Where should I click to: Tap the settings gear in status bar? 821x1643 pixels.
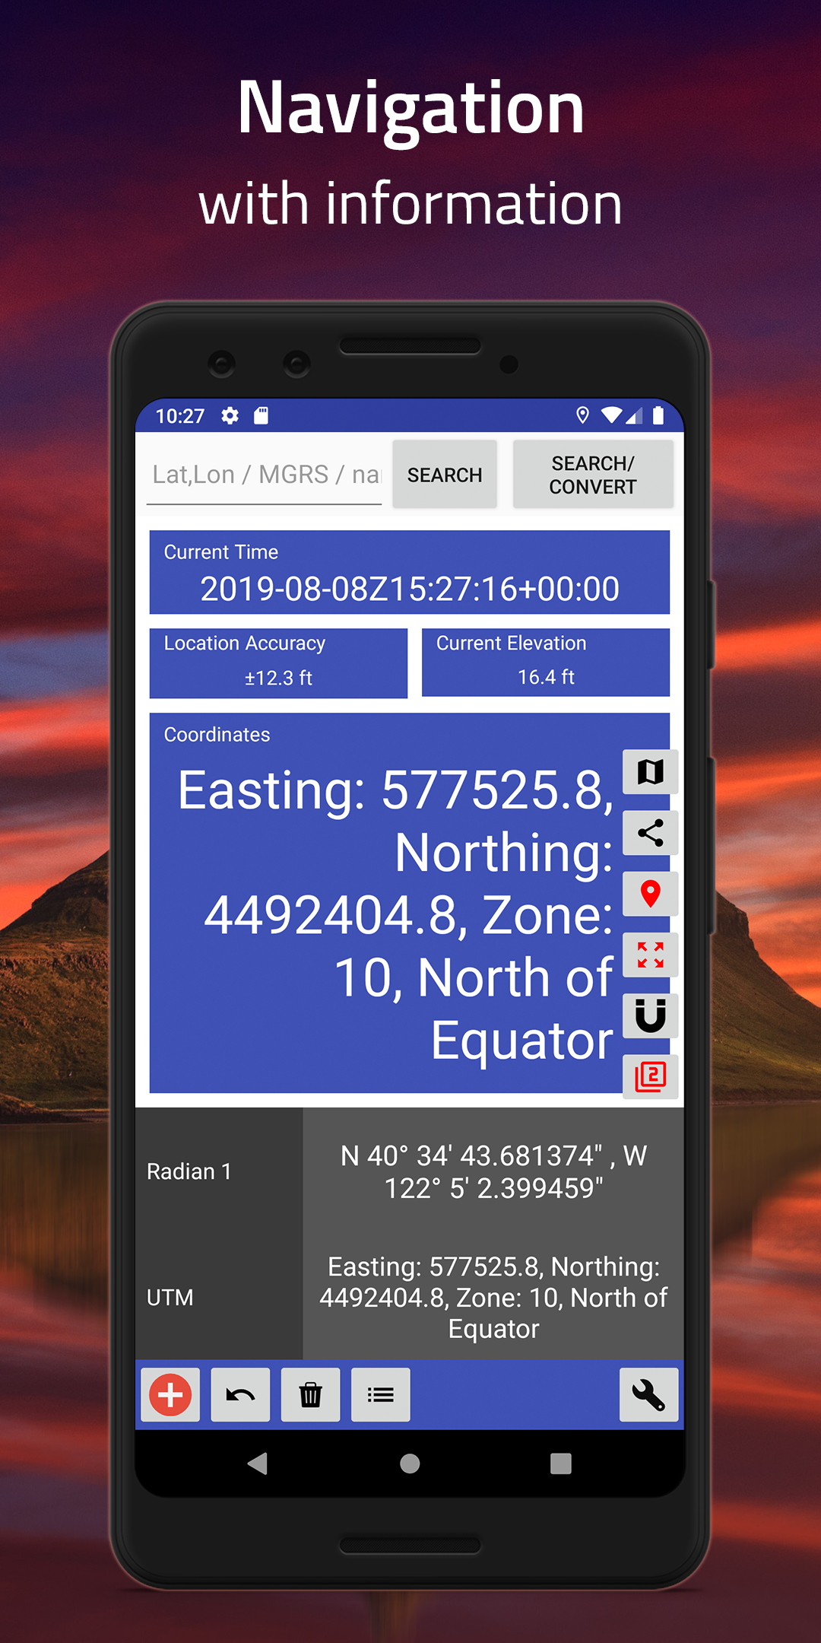pyautogui.click(x=230, y=415)
